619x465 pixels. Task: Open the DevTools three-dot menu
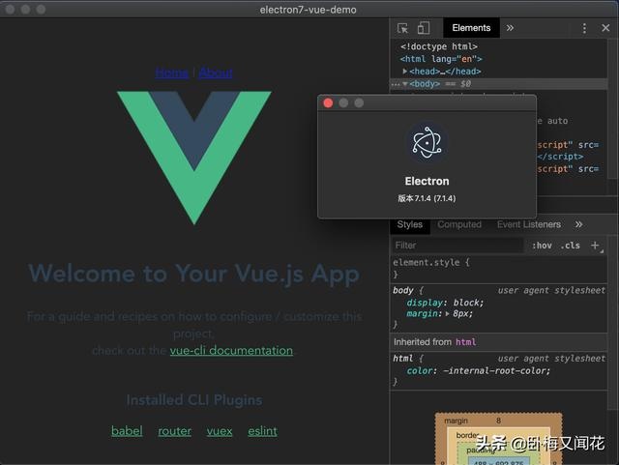tap(584, 28)
